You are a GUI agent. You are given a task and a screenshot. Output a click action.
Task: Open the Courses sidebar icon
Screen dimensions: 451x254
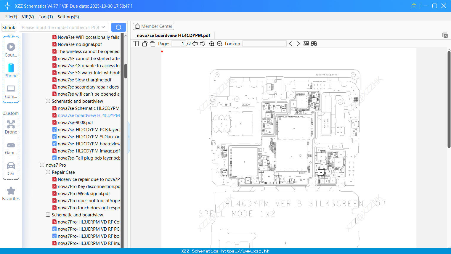point(11,50)
